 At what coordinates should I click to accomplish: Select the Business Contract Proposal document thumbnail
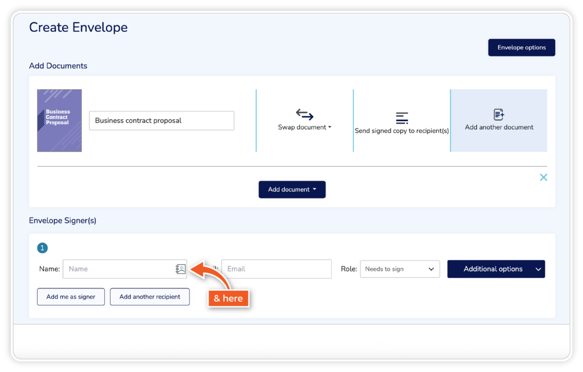point(59,121)
